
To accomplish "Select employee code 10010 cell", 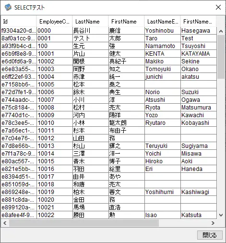I will point(55,123).
